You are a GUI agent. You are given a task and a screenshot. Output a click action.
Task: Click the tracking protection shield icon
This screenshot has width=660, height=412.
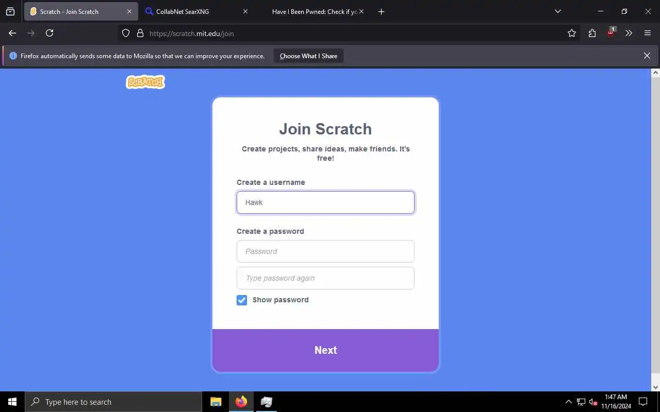[126, 33]
